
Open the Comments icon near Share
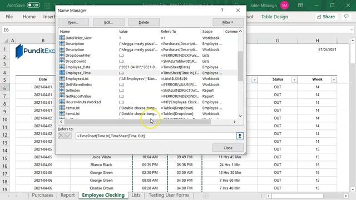click(346, 17)
